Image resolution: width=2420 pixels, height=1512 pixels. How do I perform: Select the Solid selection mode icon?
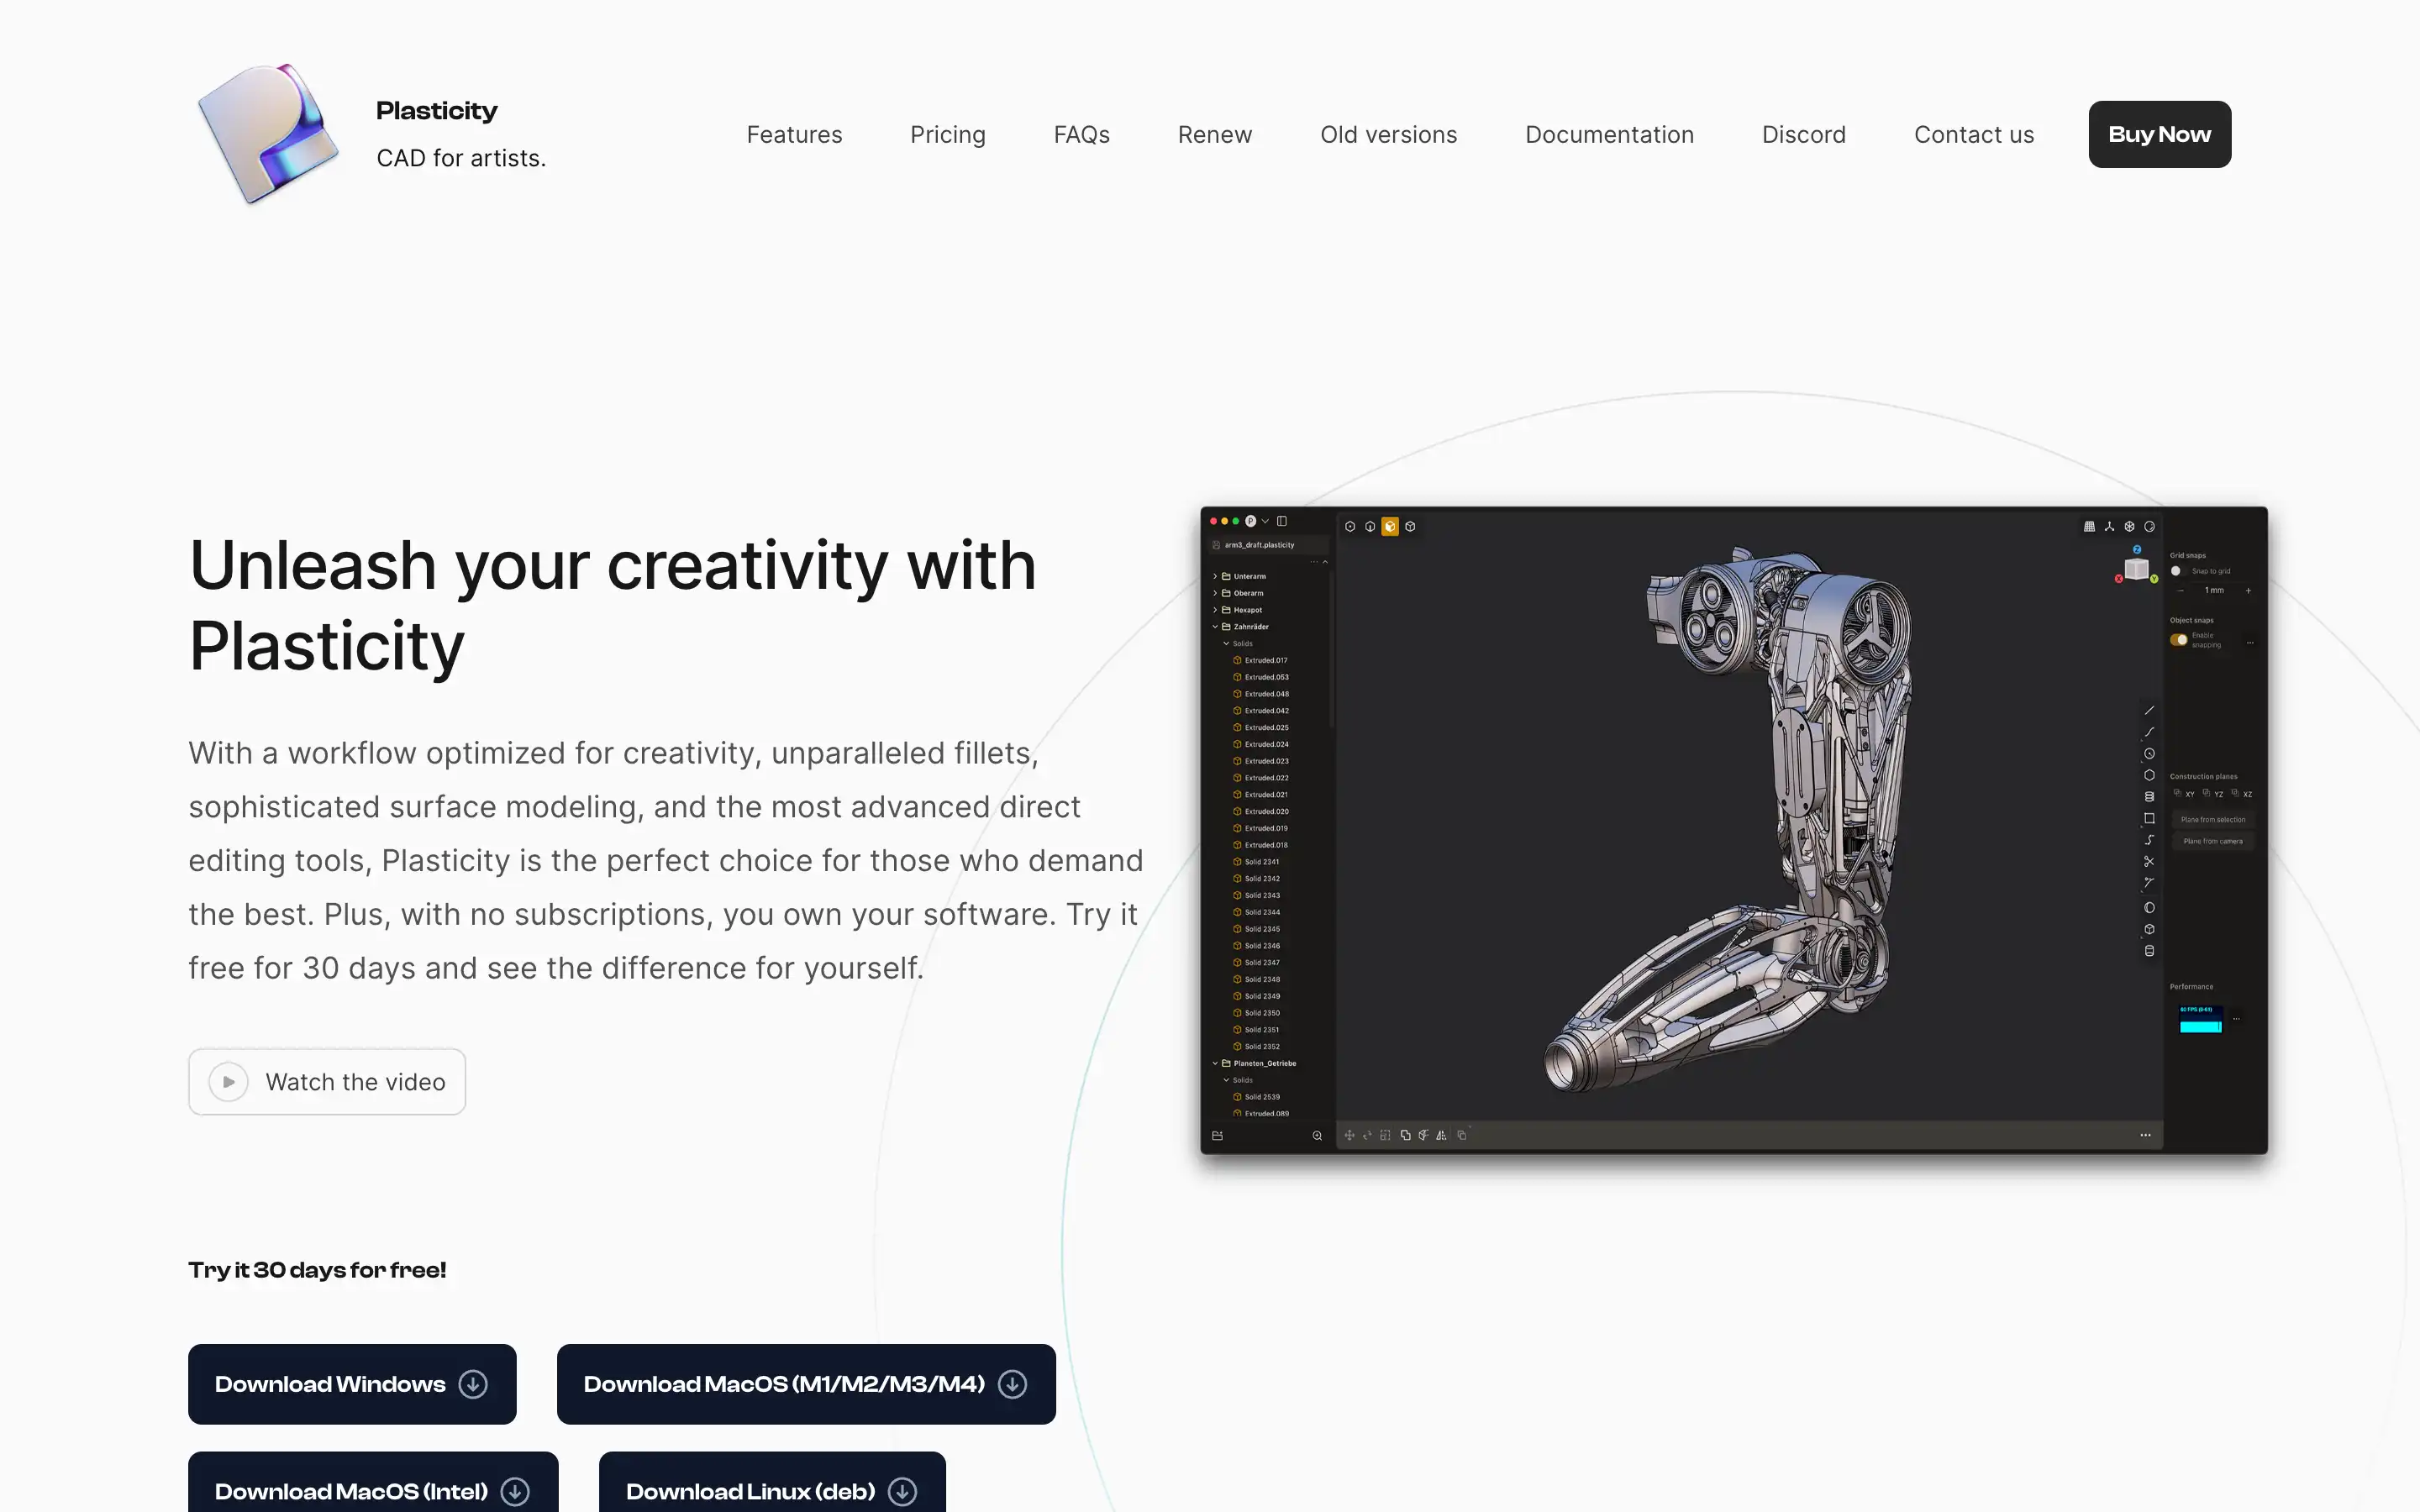point(1410,526)
